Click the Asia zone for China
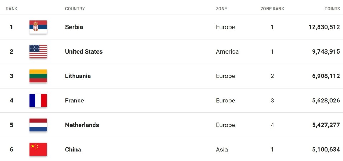 tap(222, 150)
